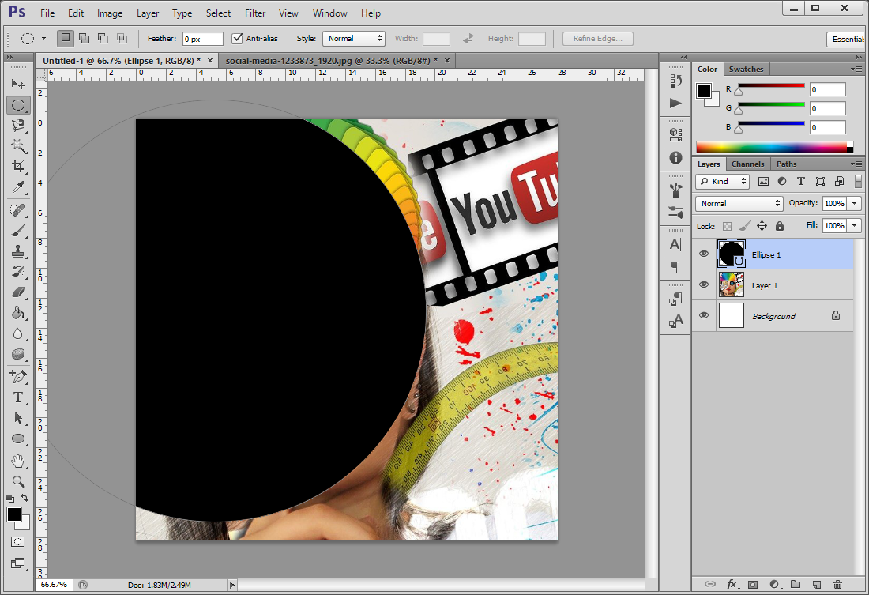869x595 pixels.
Task: Select the Lasso tool
Action: [18, 126]
